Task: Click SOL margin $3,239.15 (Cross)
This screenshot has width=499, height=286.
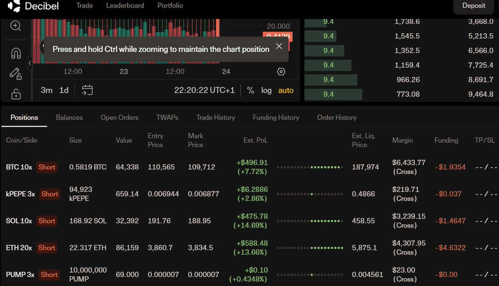Action: 409,221
